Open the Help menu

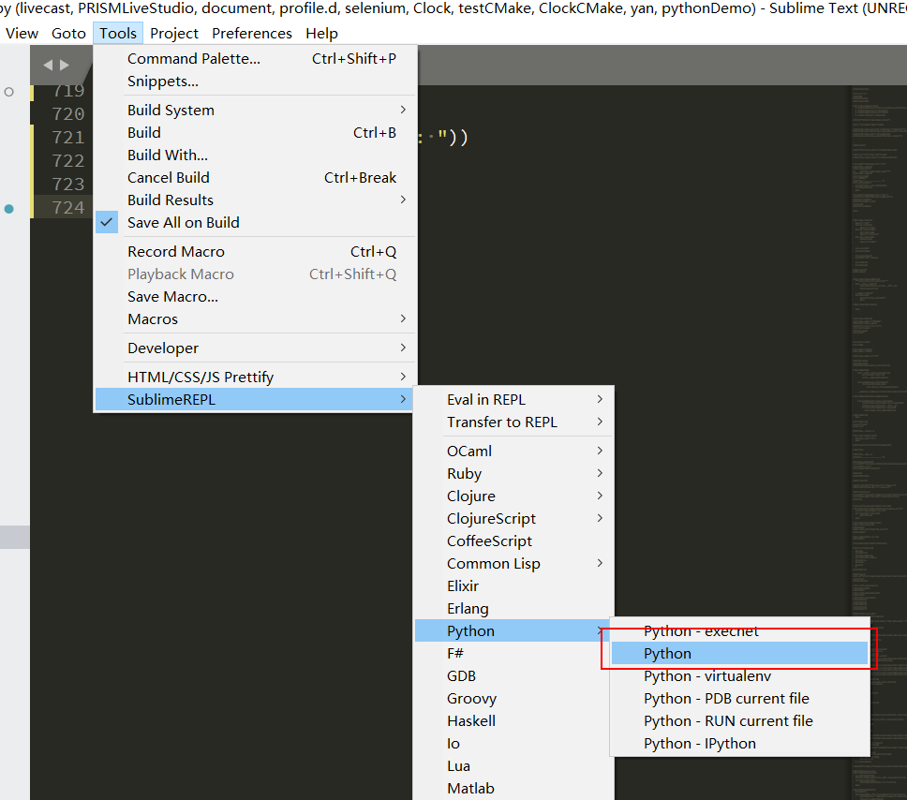321,34
